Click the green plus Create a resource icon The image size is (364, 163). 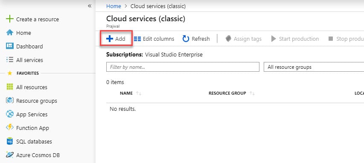[10, 19]
